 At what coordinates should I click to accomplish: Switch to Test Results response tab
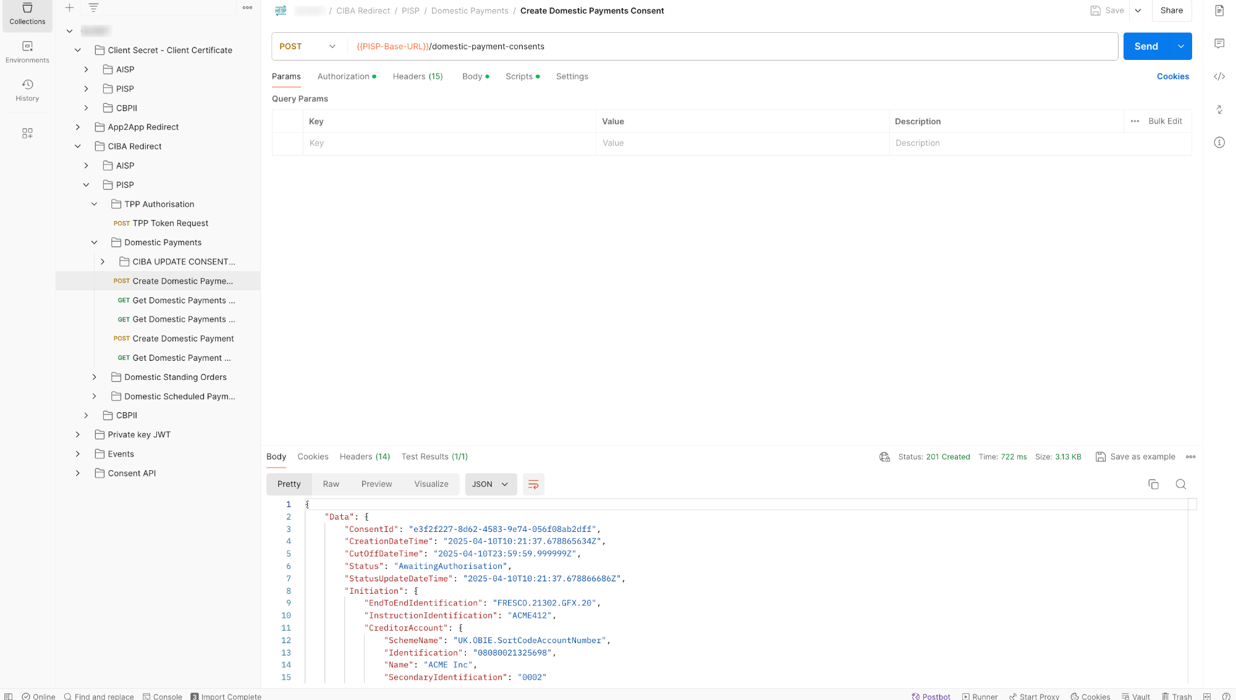click(434, 457)
